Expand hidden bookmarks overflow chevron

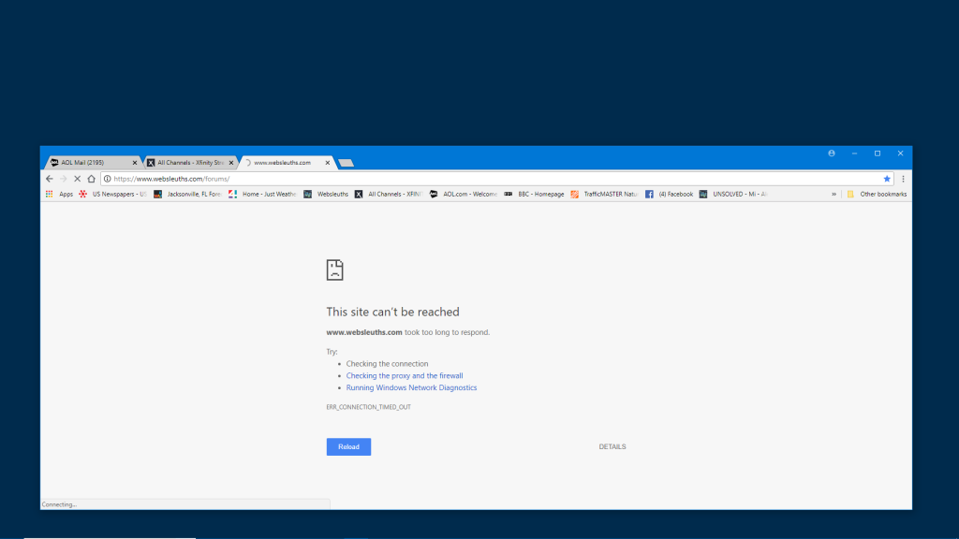pyautogui.click(x=834, y=195)
